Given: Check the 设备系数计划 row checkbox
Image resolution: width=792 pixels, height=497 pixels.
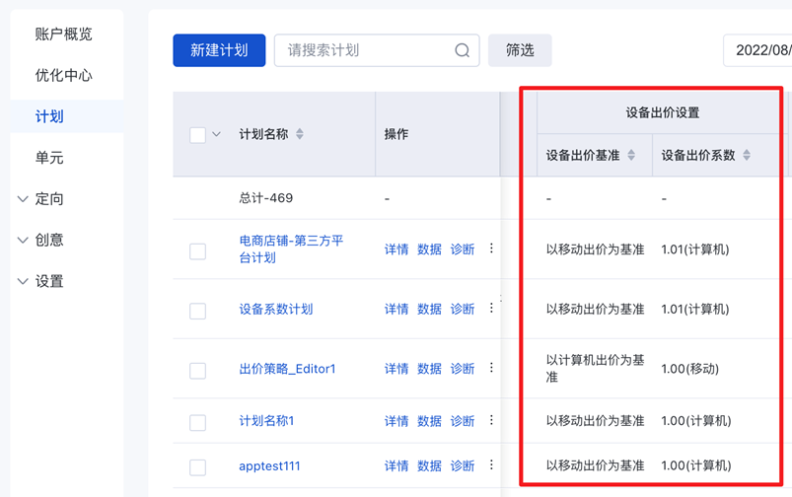Looking at the screenshot, I should pyautogui.click(x=197, y=311).
